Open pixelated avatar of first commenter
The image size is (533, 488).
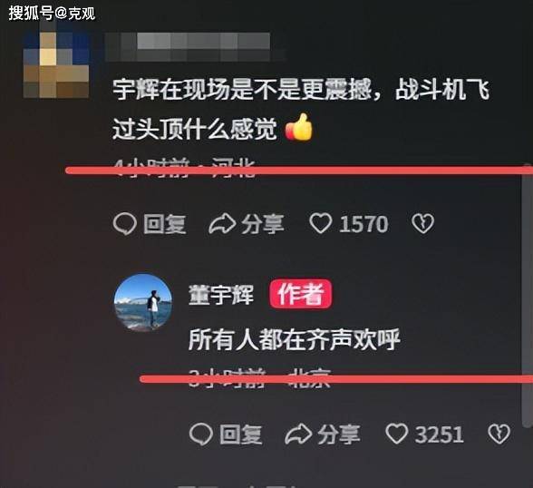pyautogui.click(x=56, y=63)
